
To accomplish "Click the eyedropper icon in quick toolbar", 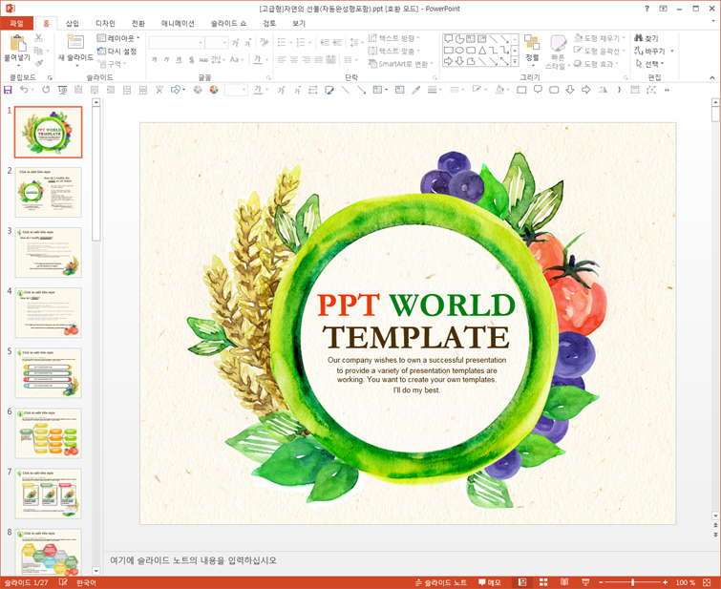I will pyautogui.click(x=416, y=90).
